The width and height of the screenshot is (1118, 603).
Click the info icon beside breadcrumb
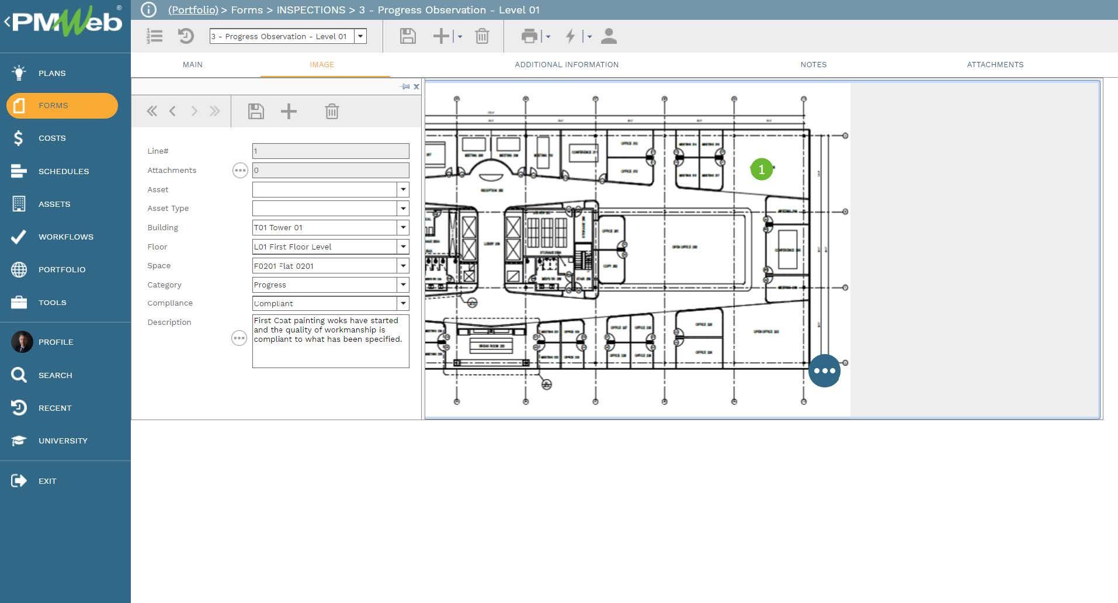coord(149,10)
